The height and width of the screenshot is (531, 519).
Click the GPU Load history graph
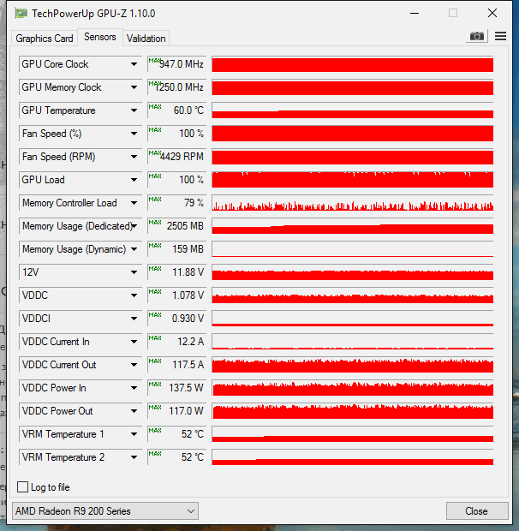click(x=353, y=180)
